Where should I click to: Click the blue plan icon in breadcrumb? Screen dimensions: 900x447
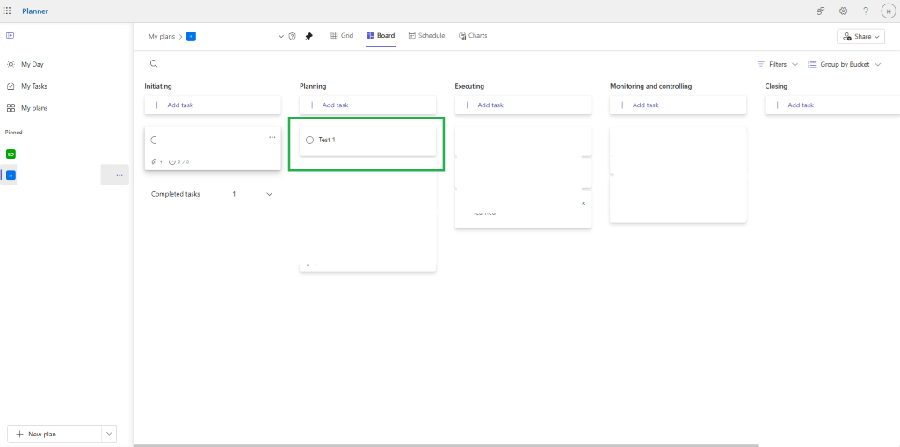[191, 36]
